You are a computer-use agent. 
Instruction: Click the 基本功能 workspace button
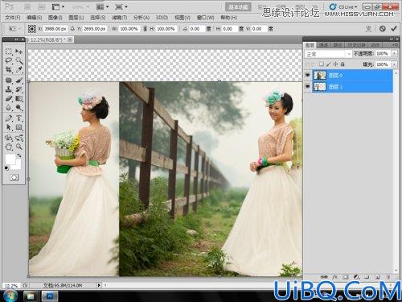(x=238, y=7)
